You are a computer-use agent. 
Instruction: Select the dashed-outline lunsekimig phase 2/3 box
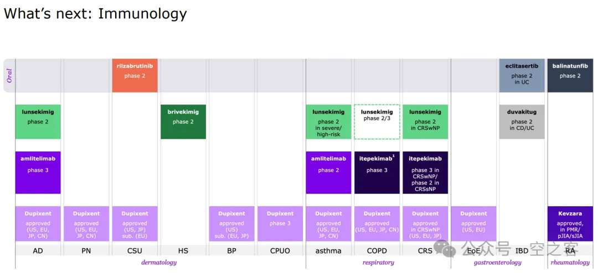377,122
